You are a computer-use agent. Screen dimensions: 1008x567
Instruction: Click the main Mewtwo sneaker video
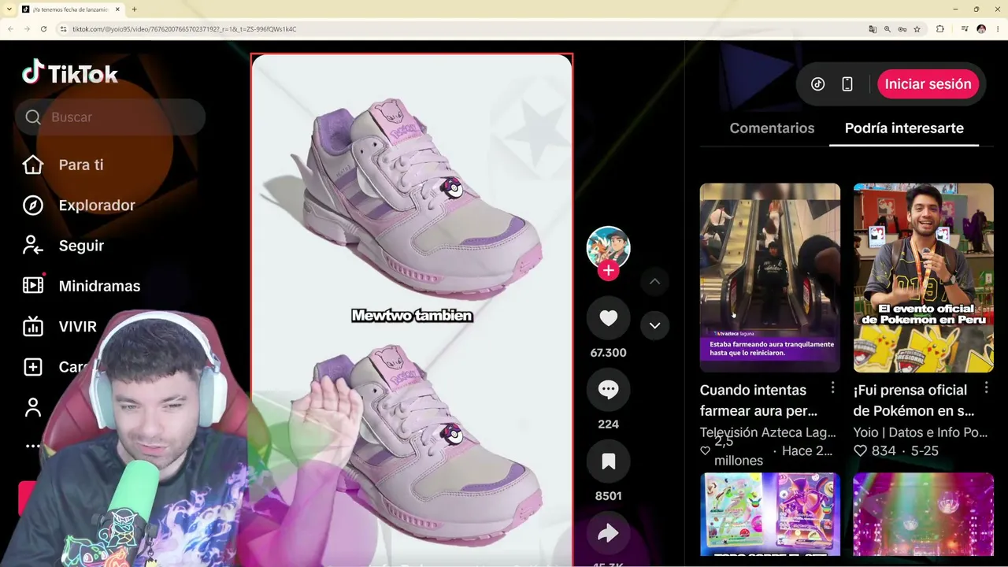click(412, 309)
